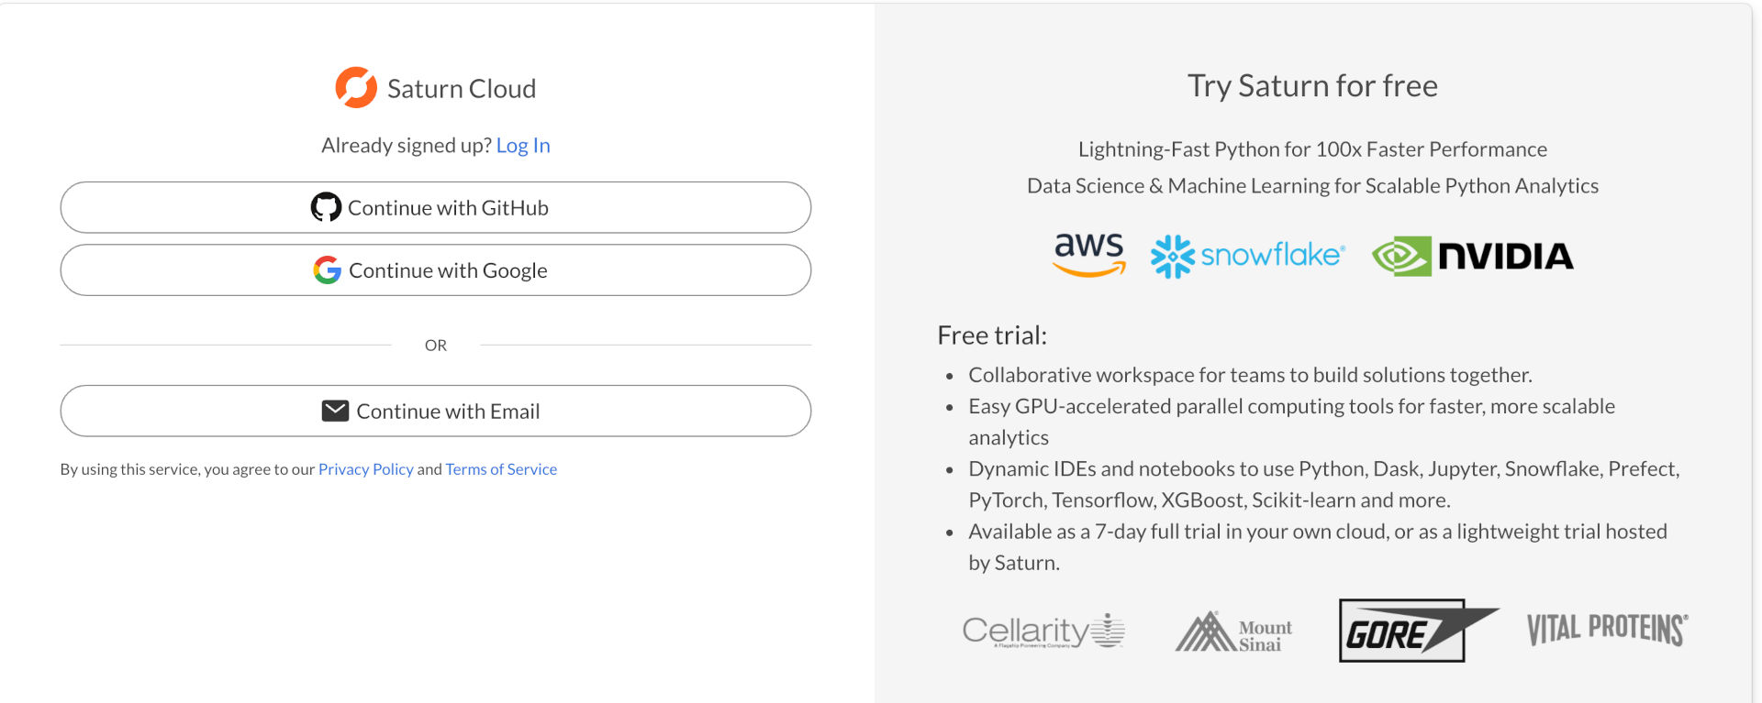Click the envelope email icon
This screenshot has height=703, width=1762.
point(335,411)
